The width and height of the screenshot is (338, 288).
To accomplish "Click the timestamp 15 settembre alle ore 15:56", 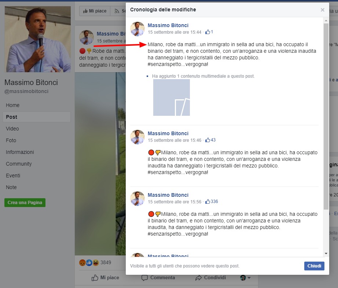I will pos(174,202).
